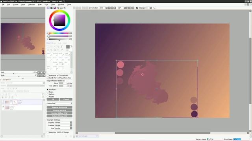Click the navigator Scale slider
This screenshot has width=252, height=141.
pos(19,74)
